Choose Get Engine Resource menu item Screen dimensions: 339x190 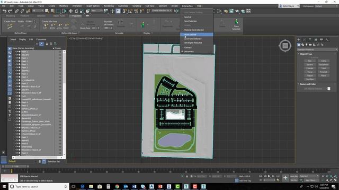point(197,43)
